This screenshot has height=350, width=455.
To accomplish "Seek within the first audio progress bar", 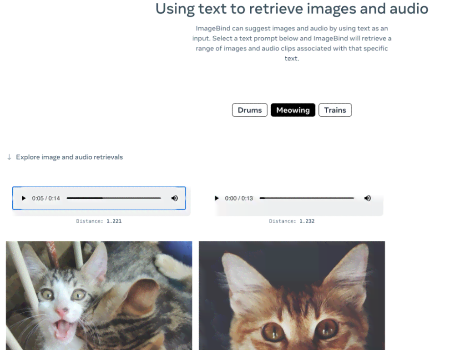I will [114, 198].
